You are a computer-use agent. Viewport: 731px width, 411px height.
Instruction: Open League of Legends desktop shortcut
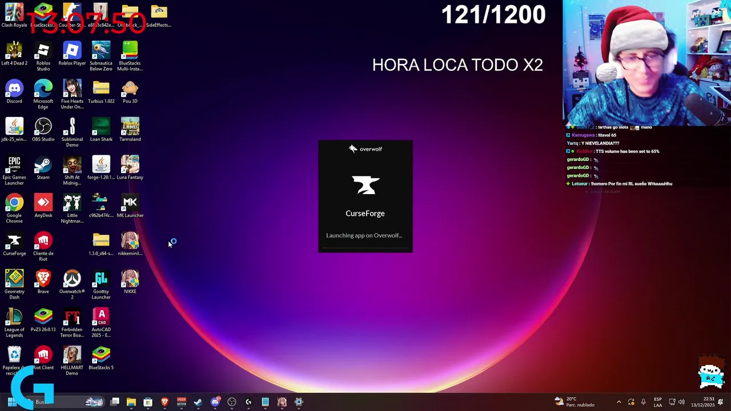click(14, 323)
